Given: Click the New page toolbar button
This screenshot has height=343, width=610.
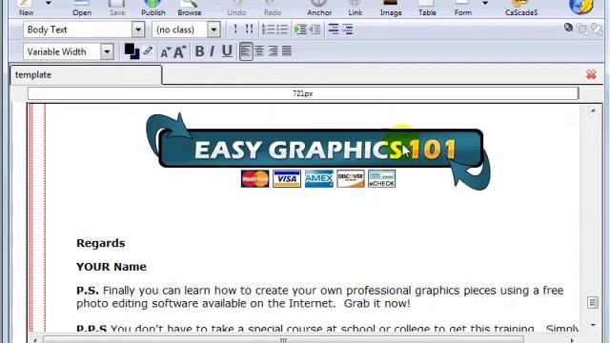Looking at the screenshot, I should pos(26,8).
